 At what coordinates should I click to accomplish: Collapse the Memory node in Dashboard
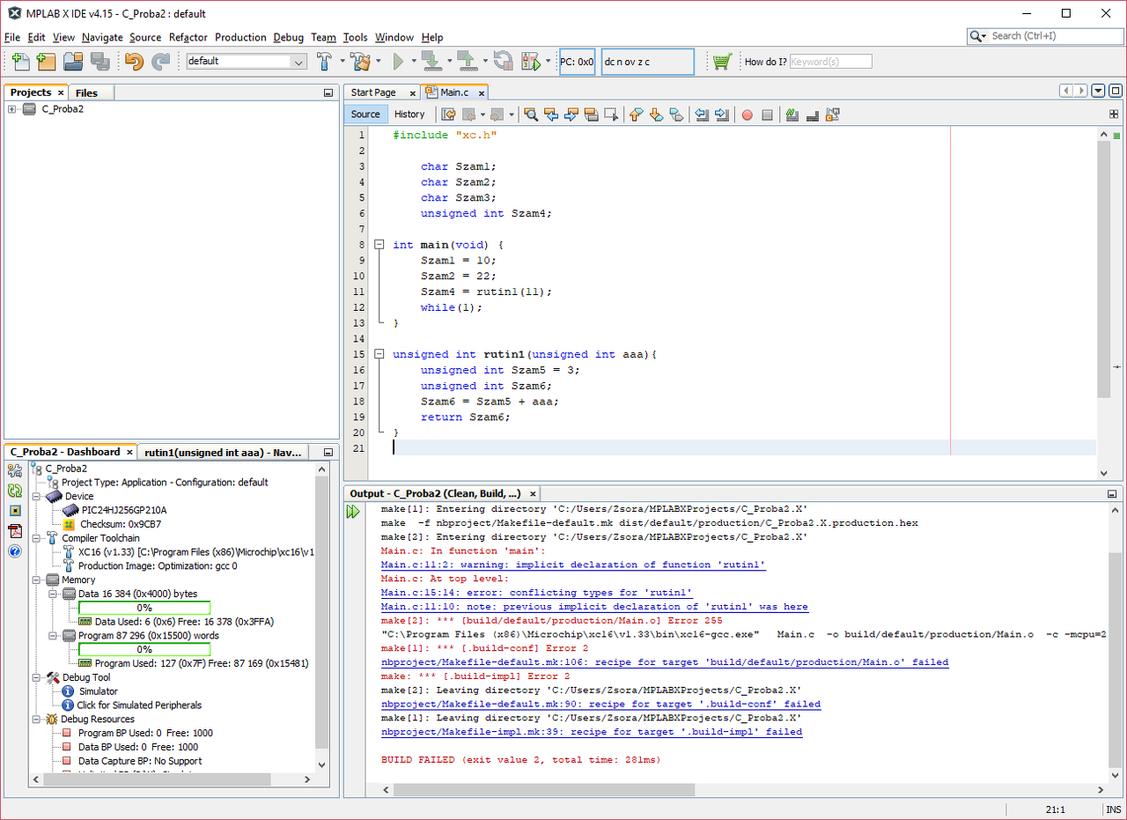(37, 580)
